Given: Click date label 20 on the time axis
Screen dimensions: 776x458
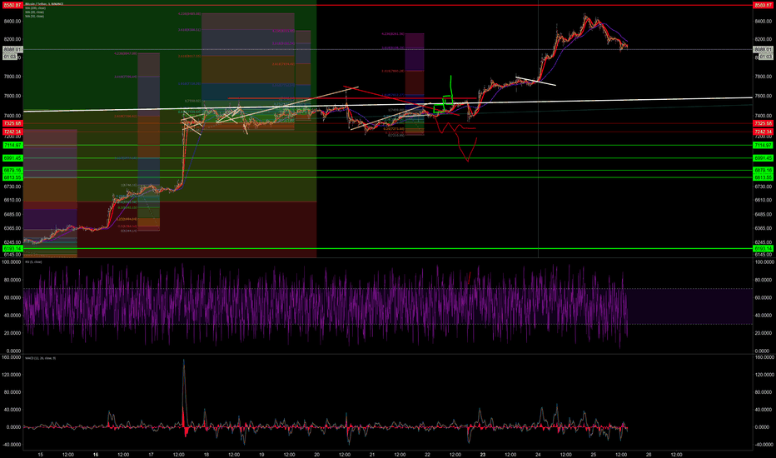Looking at the screenshot, I should click(316, 454).
